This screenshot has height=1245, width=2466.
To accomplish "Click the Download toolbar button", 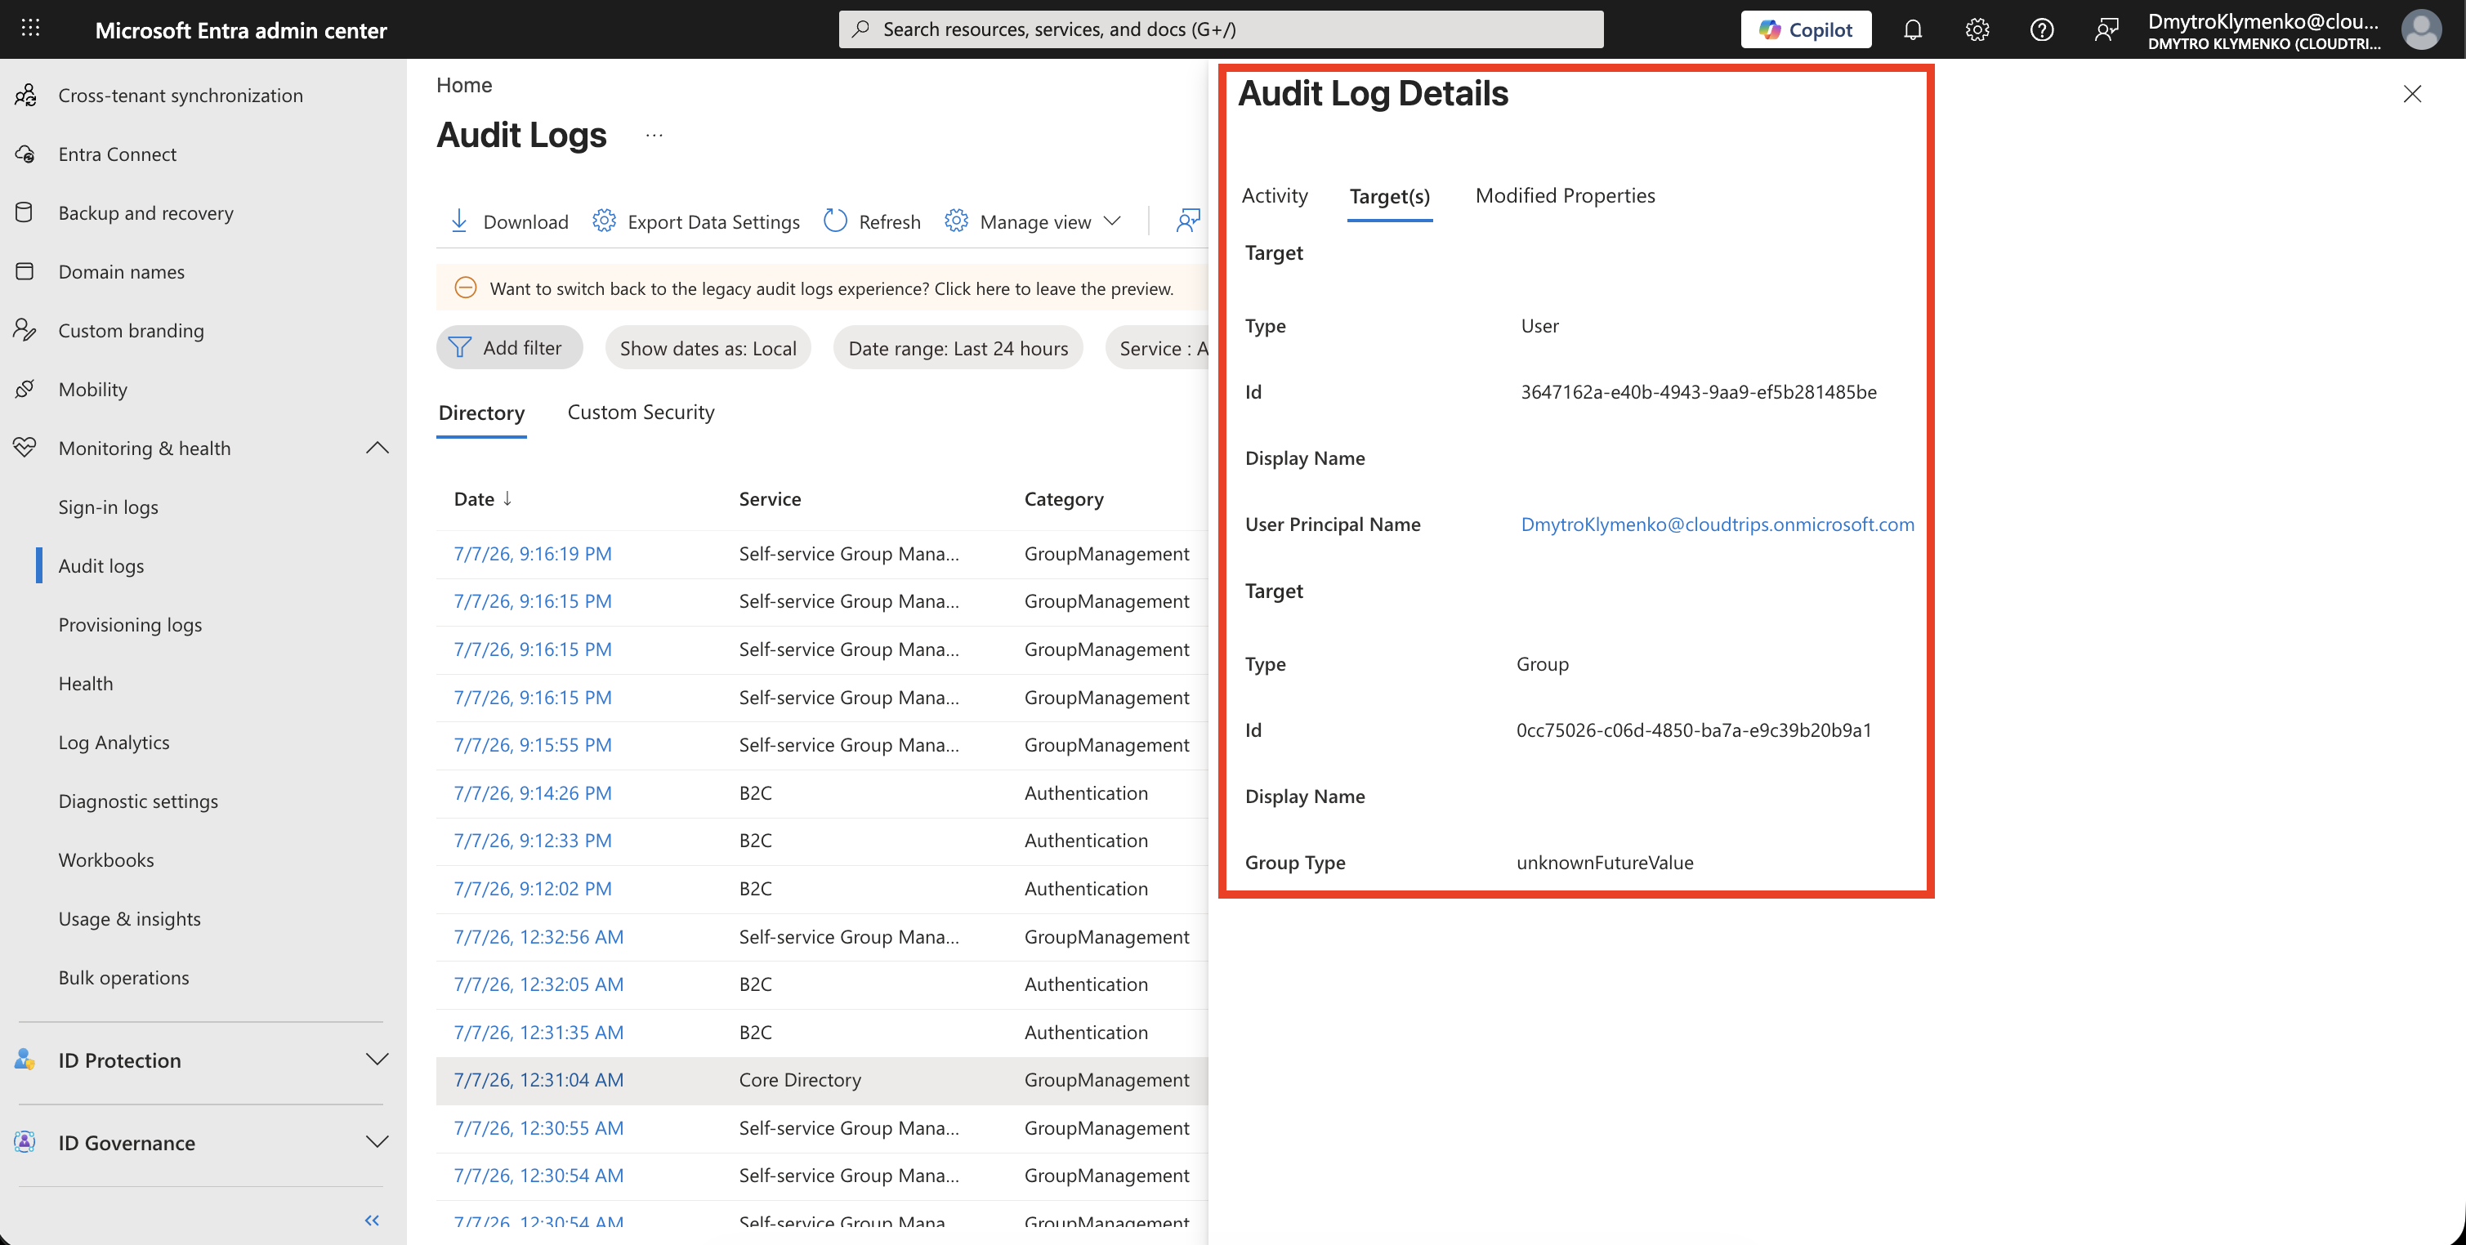I will point(508,221).
